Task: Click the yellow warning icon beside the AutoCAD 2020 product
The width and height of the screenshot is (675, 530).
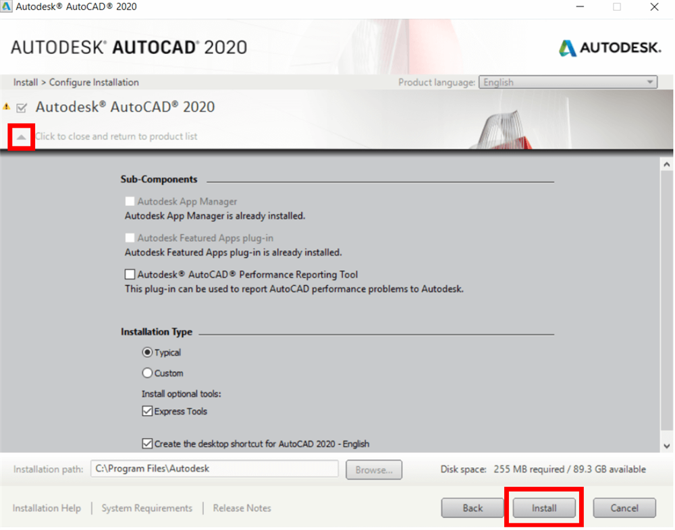Action: pos(7,107)
